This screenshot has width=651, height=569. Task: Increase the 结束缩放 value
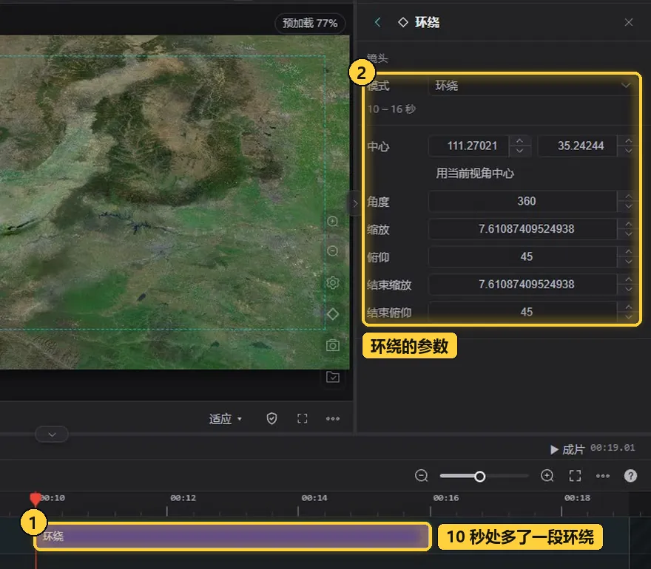(628, 279)
